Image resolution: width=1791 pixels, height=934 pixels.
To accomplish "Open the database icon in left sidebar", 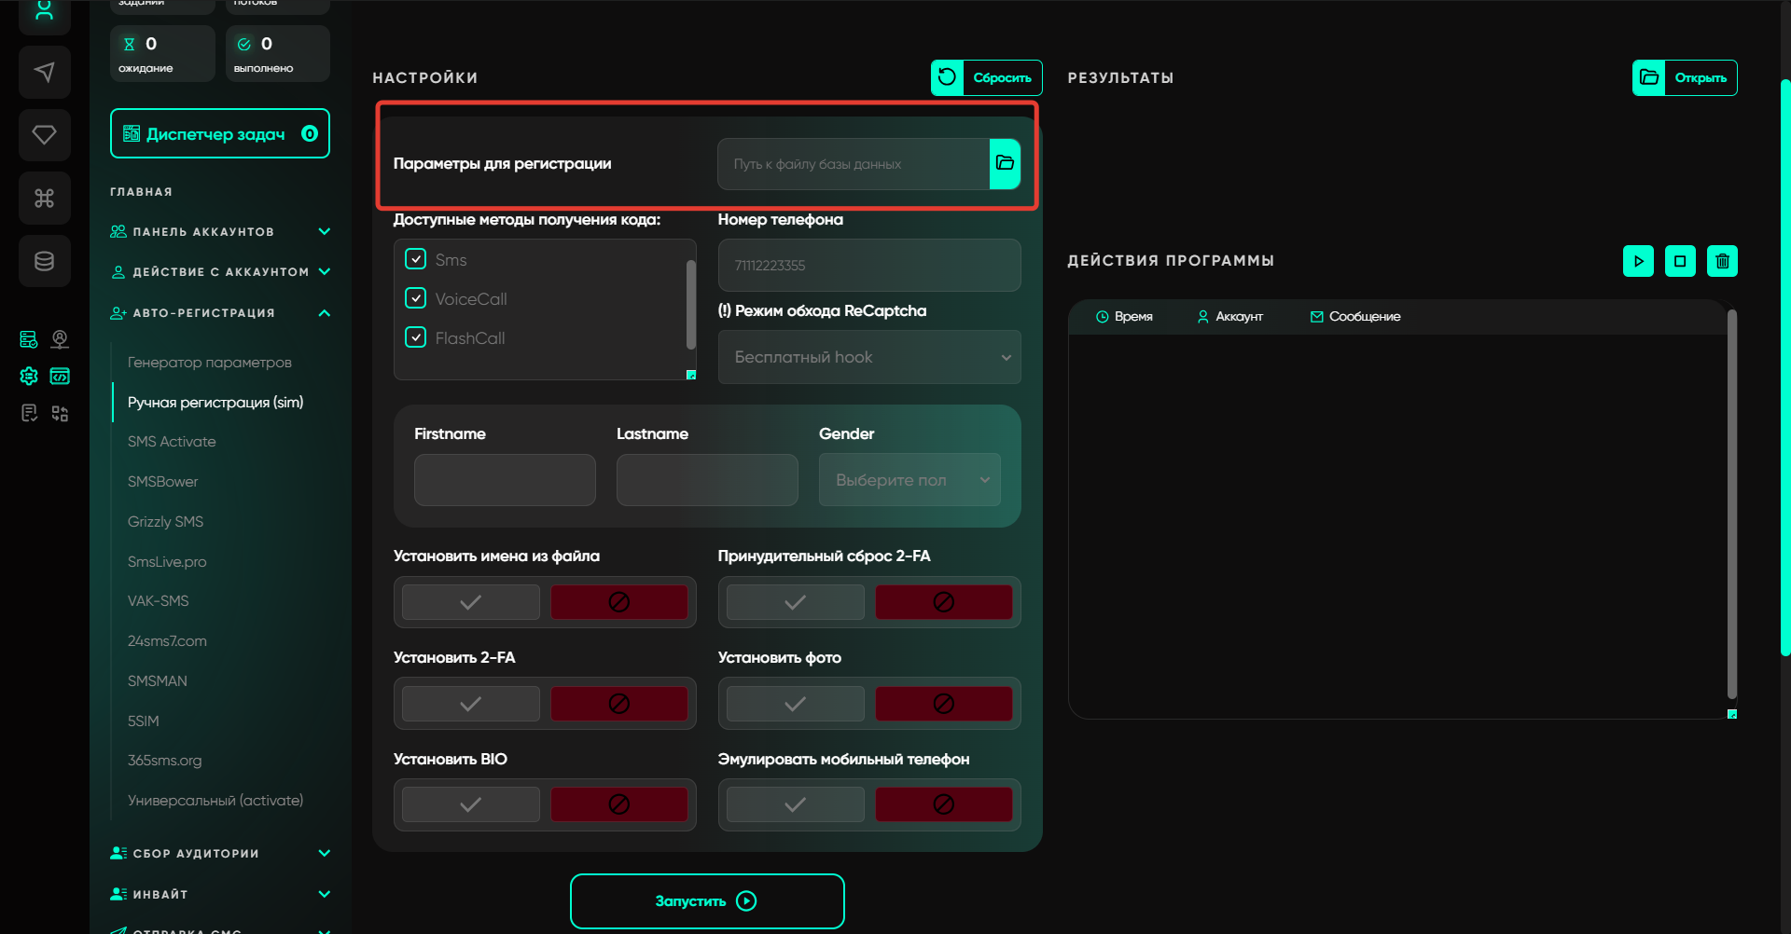I will (x=44, y=261).
